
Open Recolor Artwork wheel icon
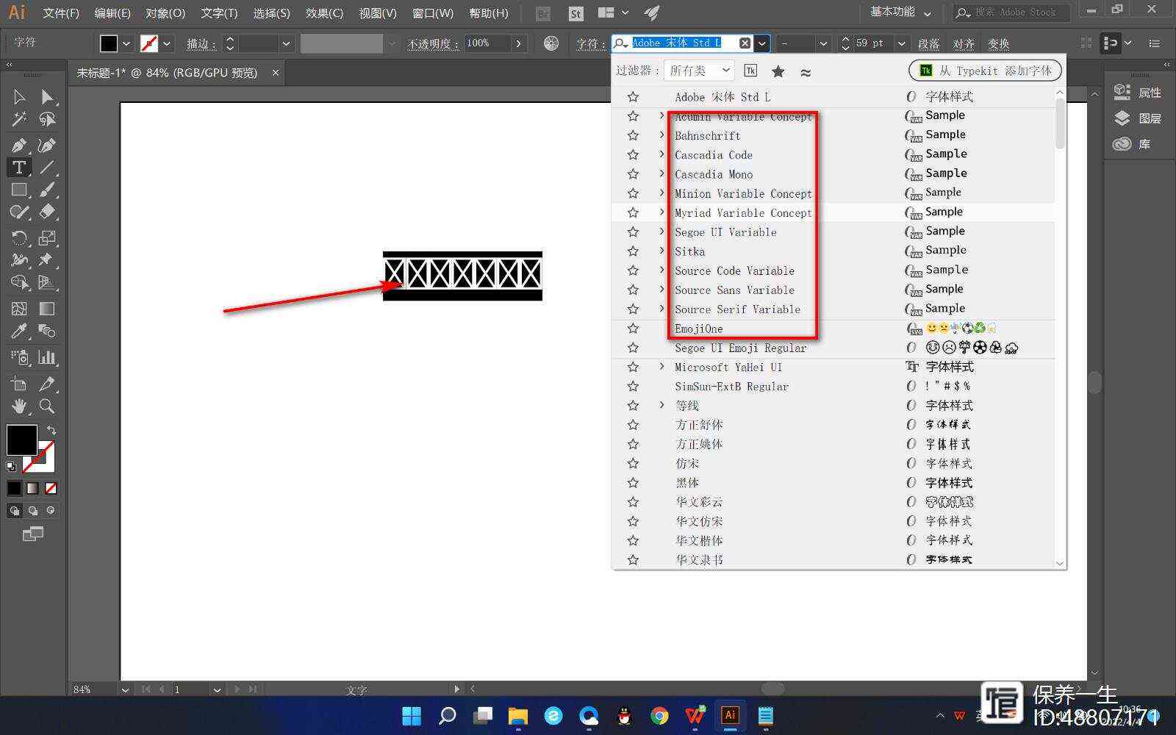point(551,43)
